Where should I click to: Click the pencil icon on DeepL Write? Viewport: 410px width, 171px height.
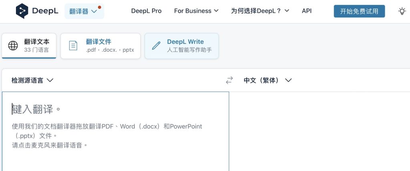pos(156,46)
